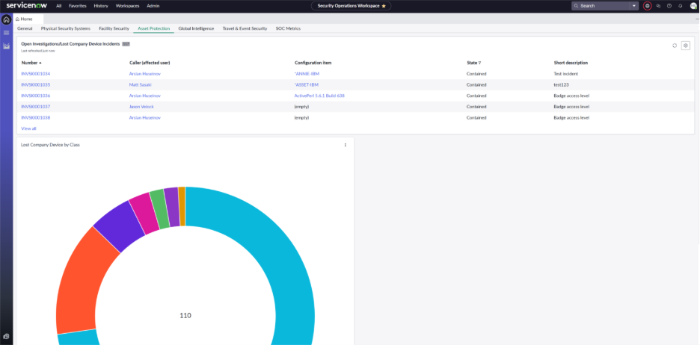Open the chat sidebar discussions icon
700x345 pixels.
click(x=658, y=6)
